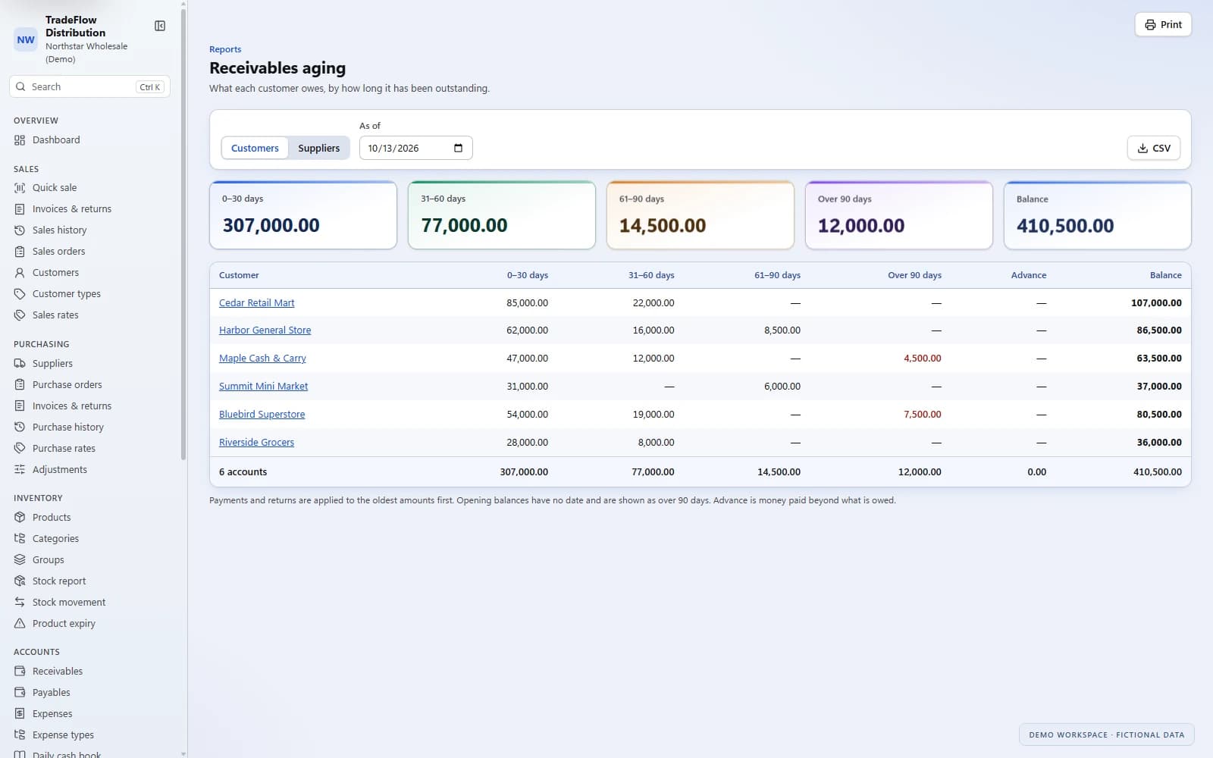Open Summit Mini Market account
This screenshot has width=1213, height=758.
[263, 387]
